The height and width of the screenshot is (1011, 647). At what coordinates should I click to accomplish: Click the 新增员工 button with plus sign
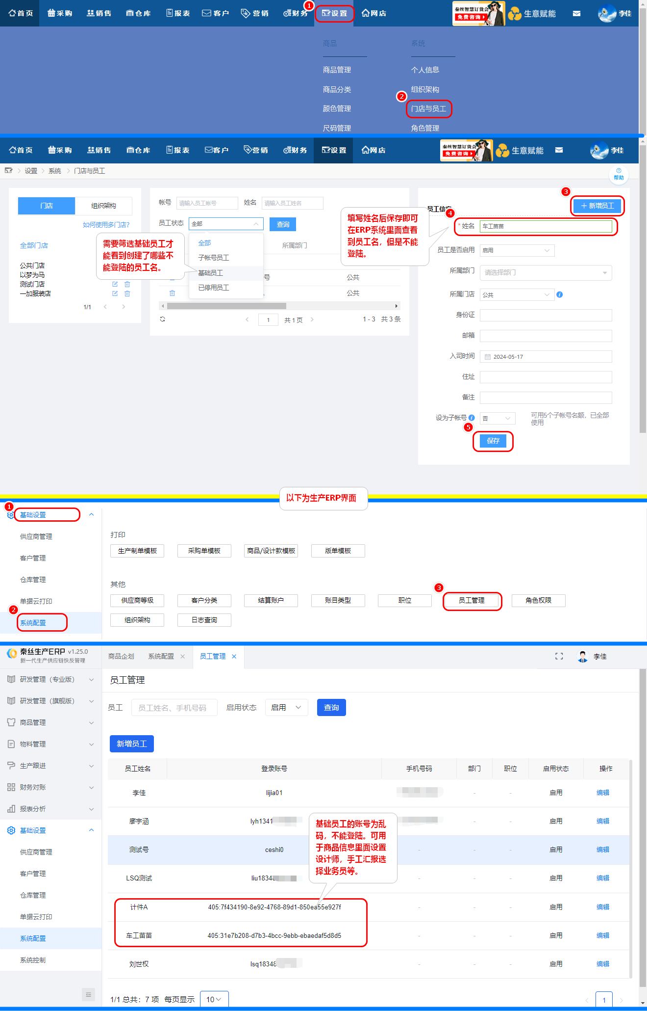(x=597, y=206)
